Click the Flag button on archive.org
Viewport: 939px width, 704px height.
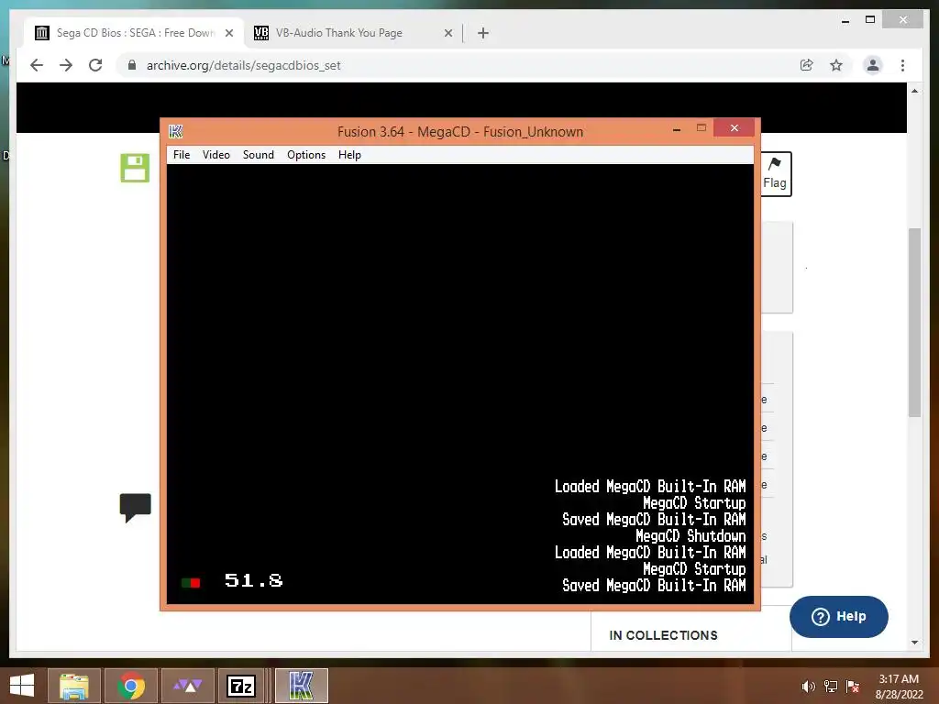(775, 174)
